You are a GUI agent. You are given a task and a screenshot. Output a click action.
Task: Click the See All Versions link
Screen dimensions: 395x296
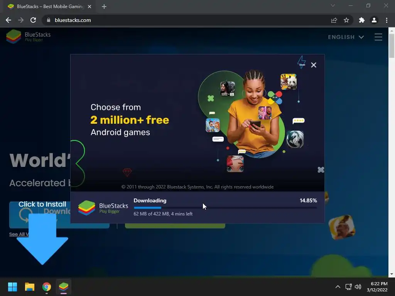[x=19, y=234]
